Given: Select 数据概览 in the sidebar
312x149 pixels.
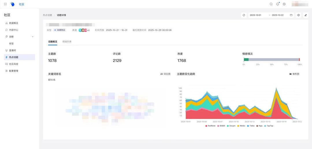Looking at the screenshot, I should coord(13,23).
